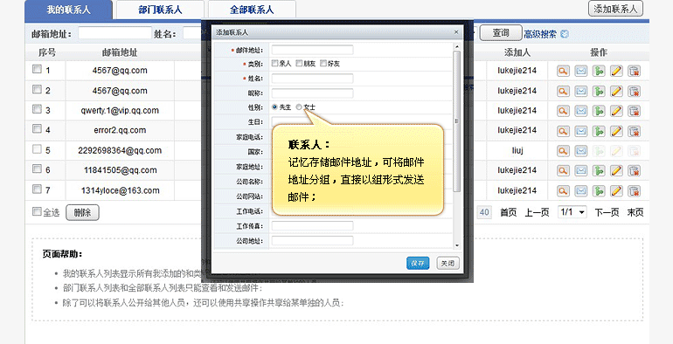Switch to 全部联系人 tab

pyautogui.click(x=252, y=10)
